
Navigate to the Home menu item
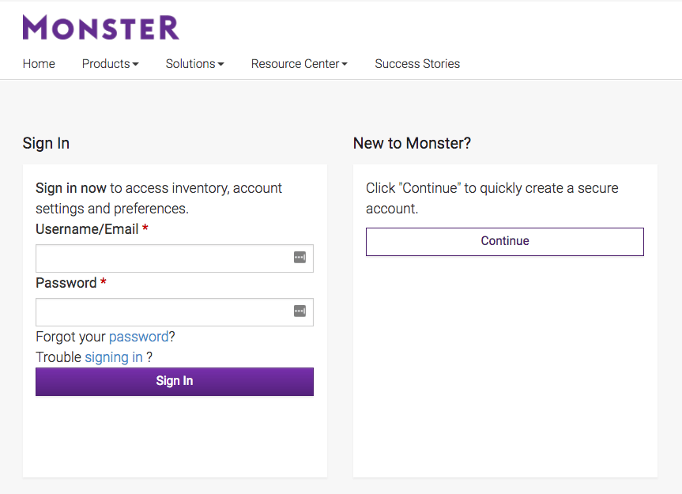(x=39, y=63)
